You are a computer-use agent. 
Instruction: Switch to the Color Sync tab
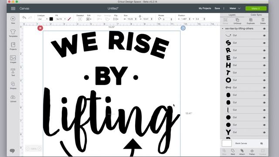pos(256,15)
